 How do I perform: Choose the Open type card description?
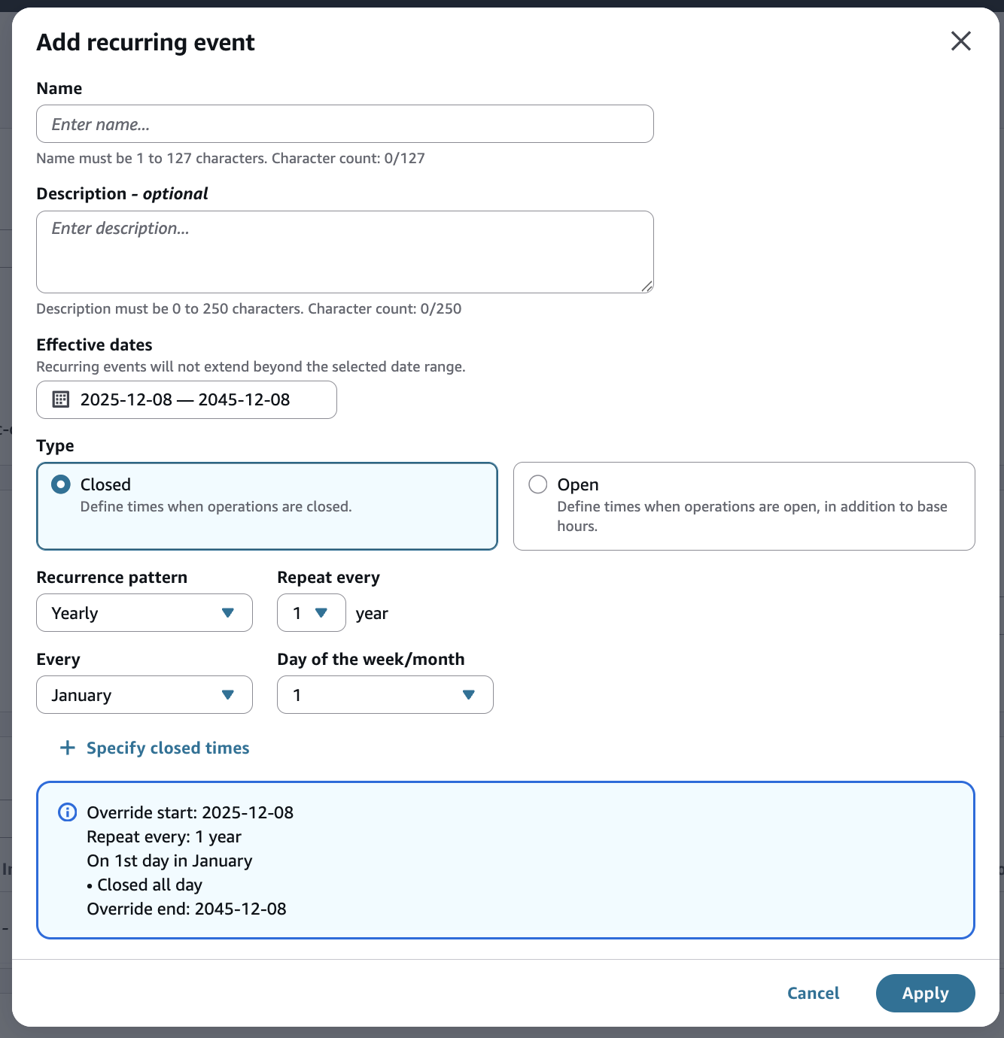pos(751,516)
